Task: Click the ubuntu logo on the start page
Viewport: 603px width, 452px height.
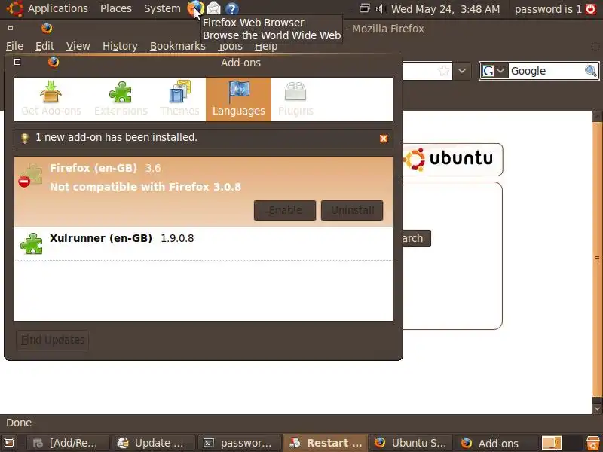Action: (x=453, y=159)
